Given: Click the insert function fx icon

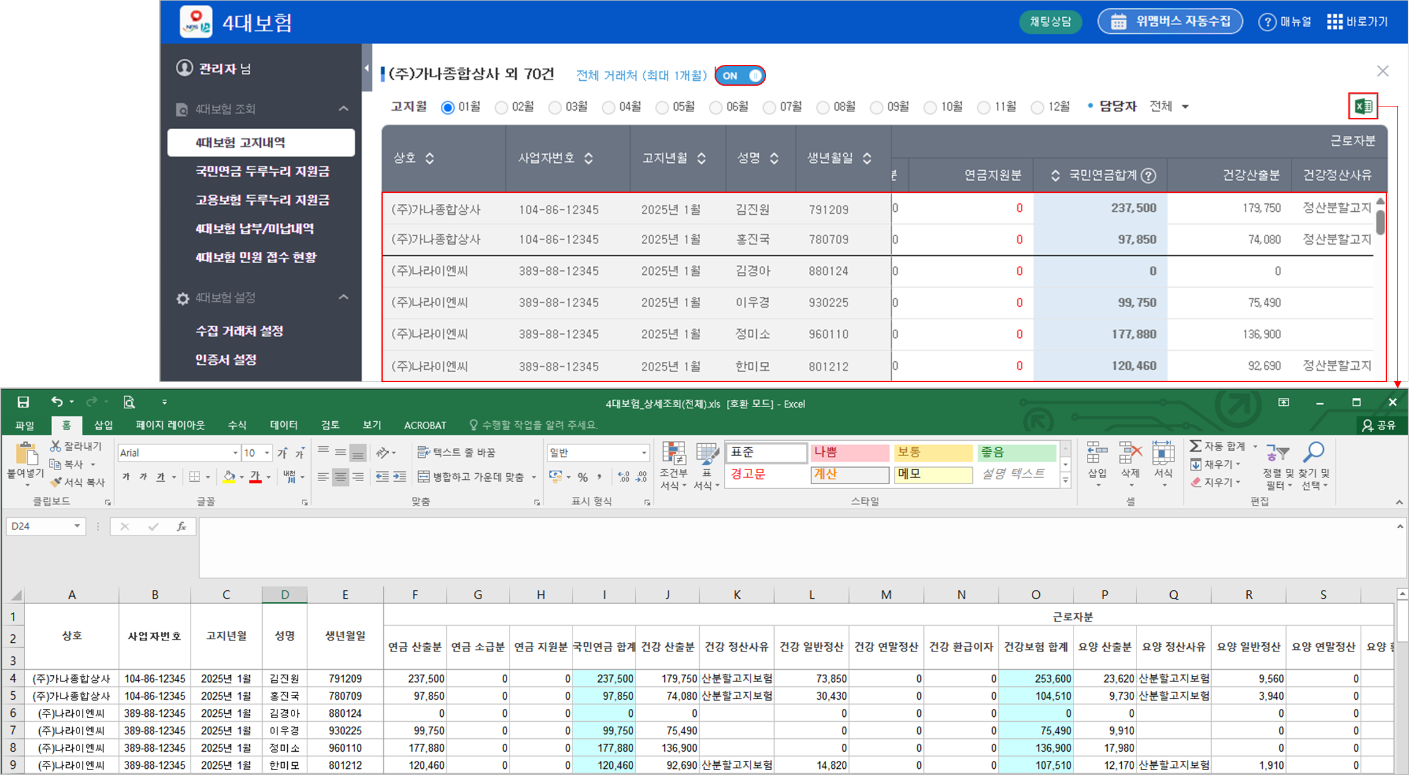Looking at the screenshot, I should (181, 526).
